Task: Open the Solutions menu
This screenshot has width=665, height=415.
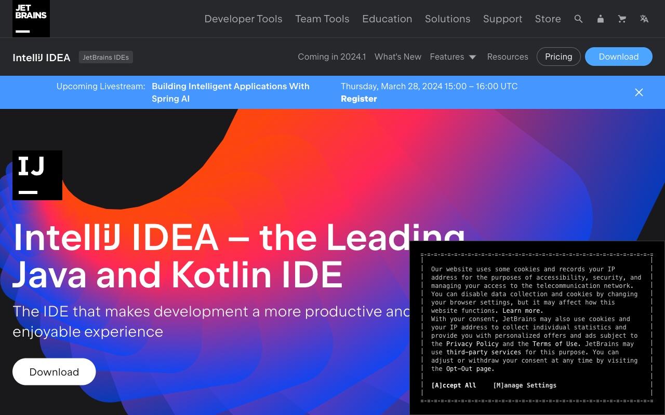Action: click(x=447, y=19)
